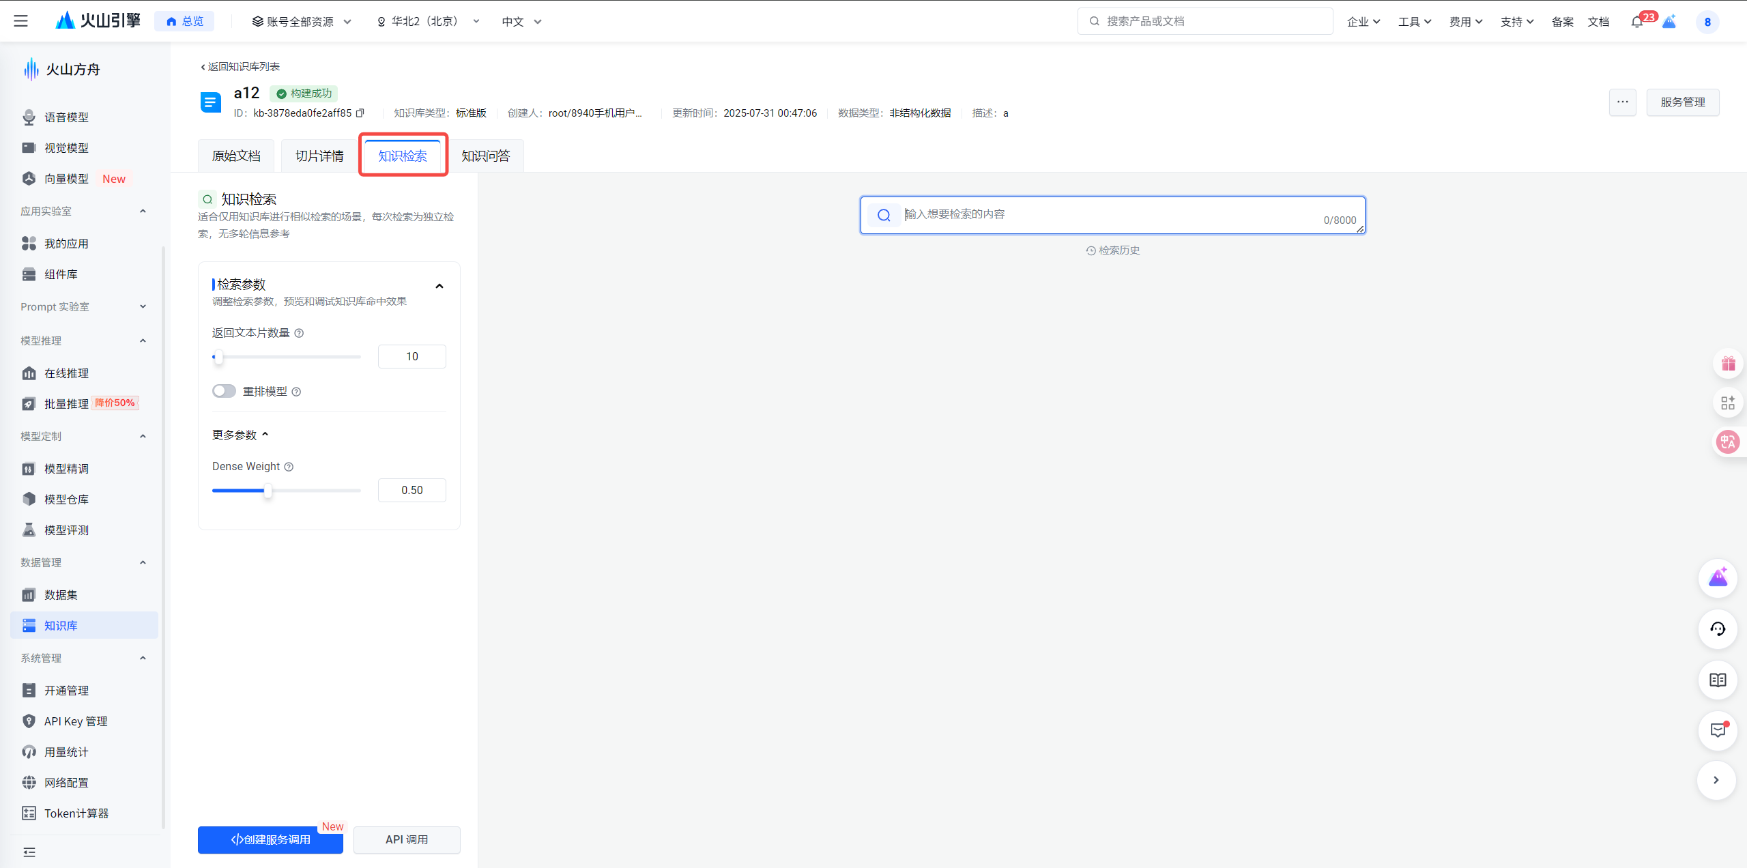The image size is (1747, 868).
Task: Click the 服务管理 button
Action: [1683, 102]
